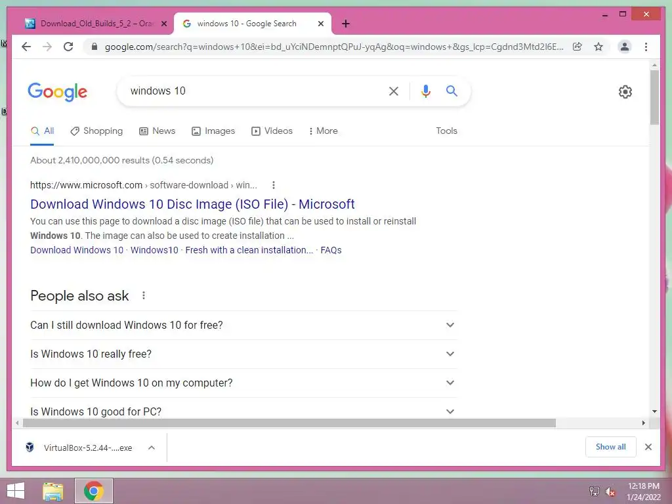Open the More search filters menu

pyautogui.click(x=323, y=131)
